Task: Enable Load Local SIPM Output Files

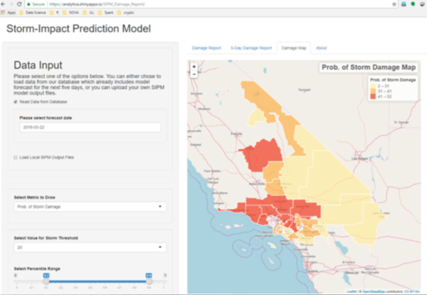Action: click(15, 157)
